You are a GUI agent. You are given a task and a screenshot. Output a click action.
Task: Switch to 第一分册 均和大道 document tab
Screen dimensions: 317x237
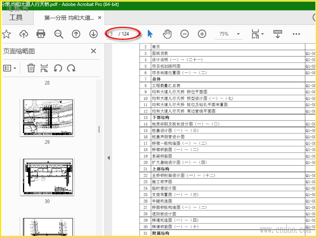click(69, 18)
